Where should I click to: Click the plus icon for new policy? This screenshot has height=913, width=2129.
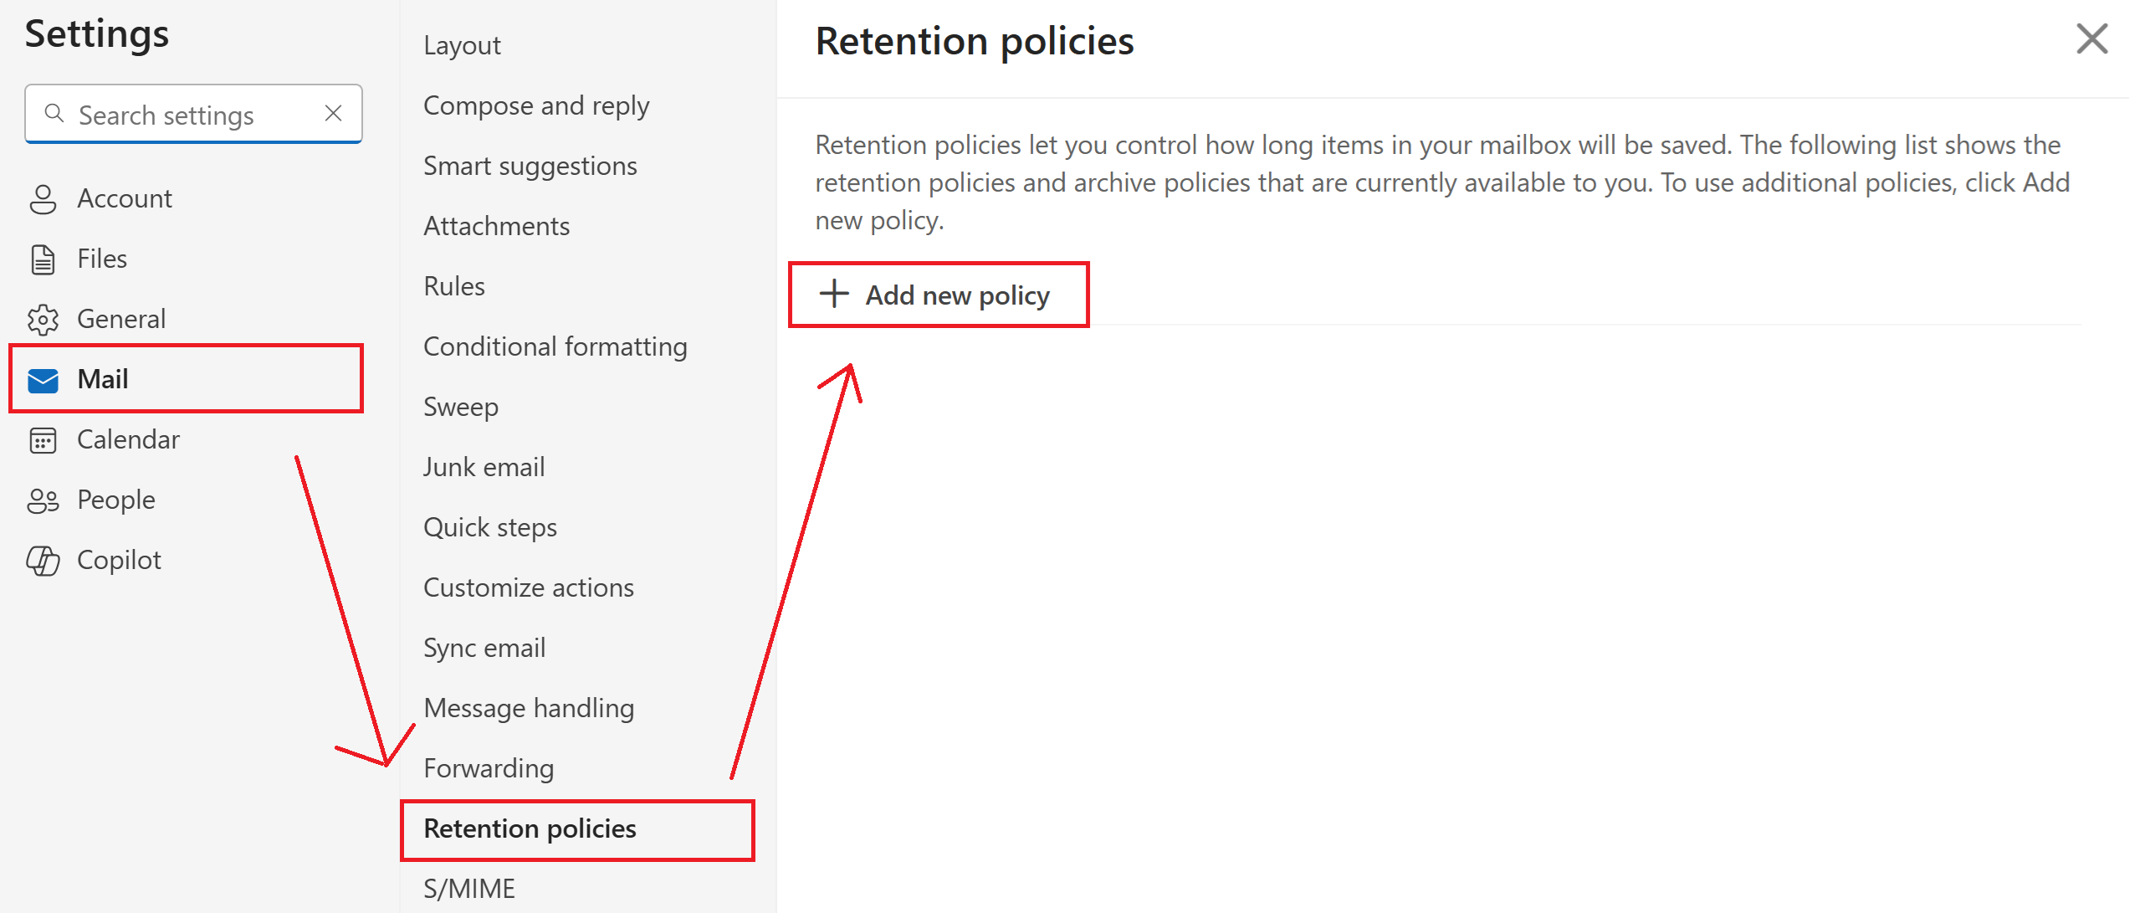(x=834, y=295)
